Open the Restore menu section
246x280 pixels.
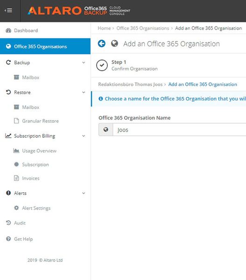(22, 92)
